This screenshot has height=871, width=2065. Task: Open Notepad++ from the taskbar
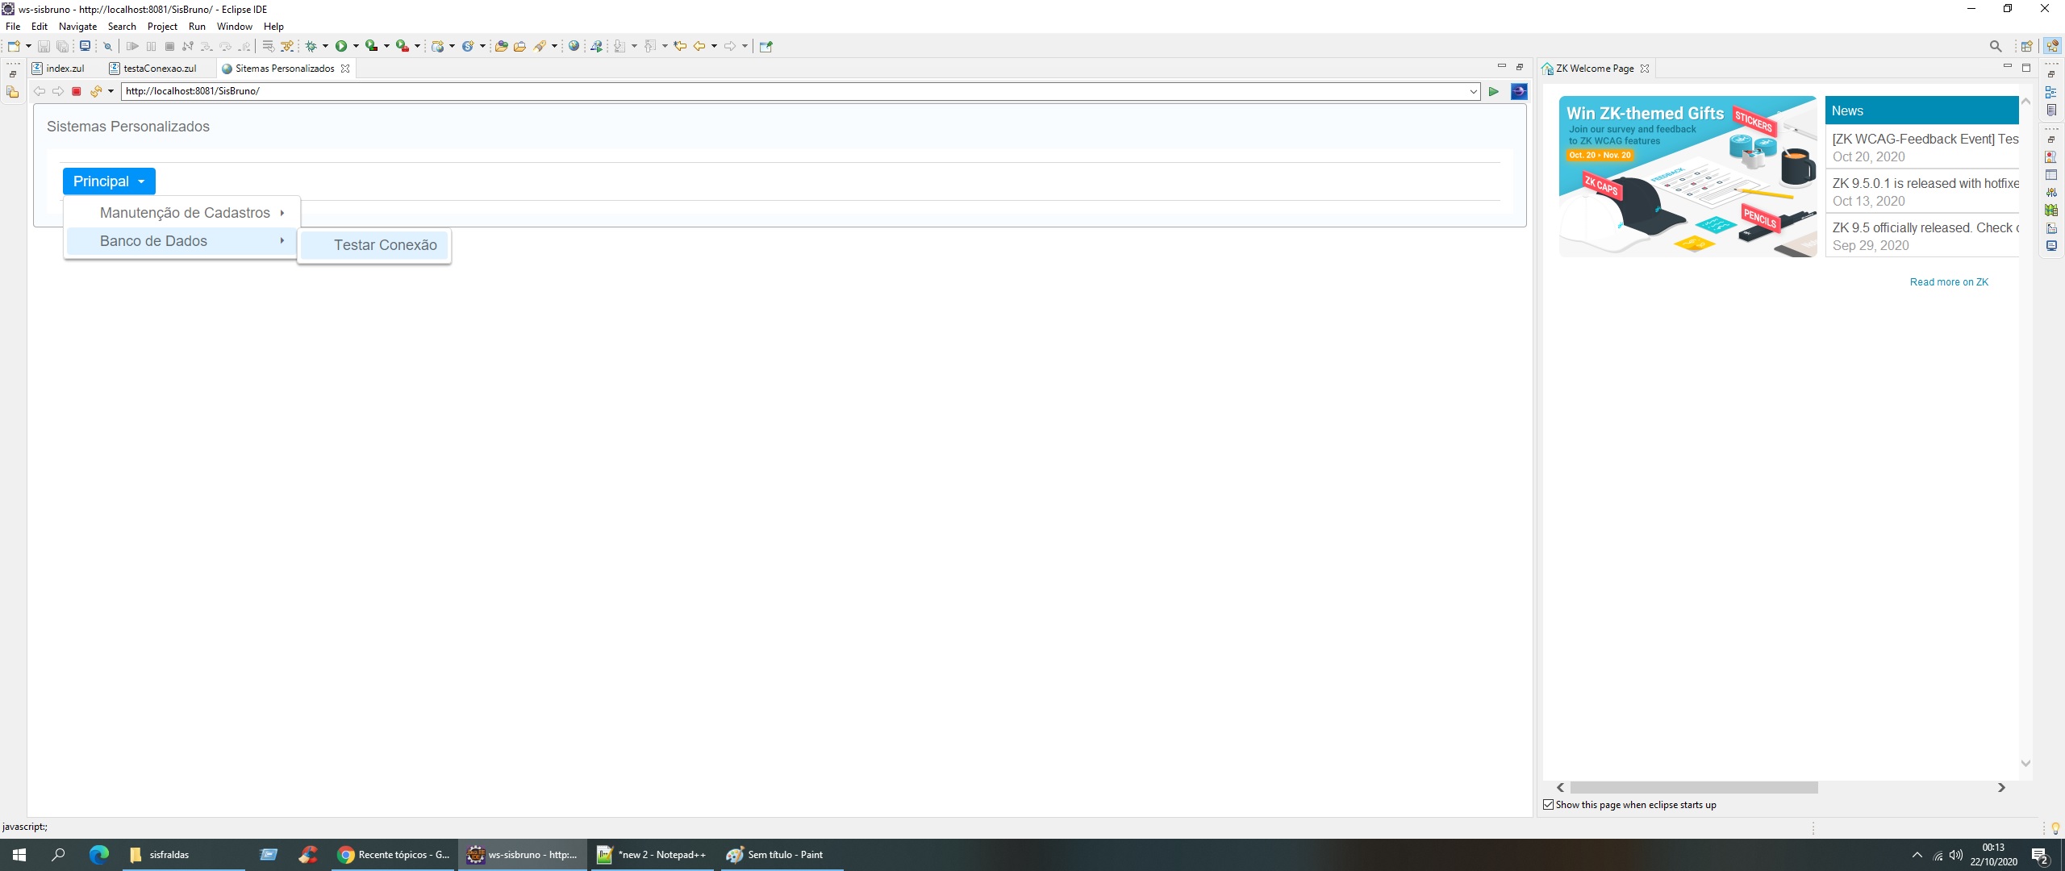(x=650, y=854)
